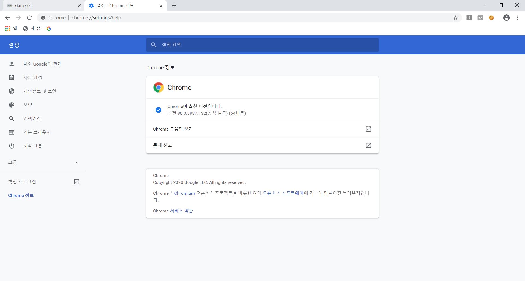525x281 pixels.
Task: Go back using the browser back arrow
Action: [x=8, y=18]
